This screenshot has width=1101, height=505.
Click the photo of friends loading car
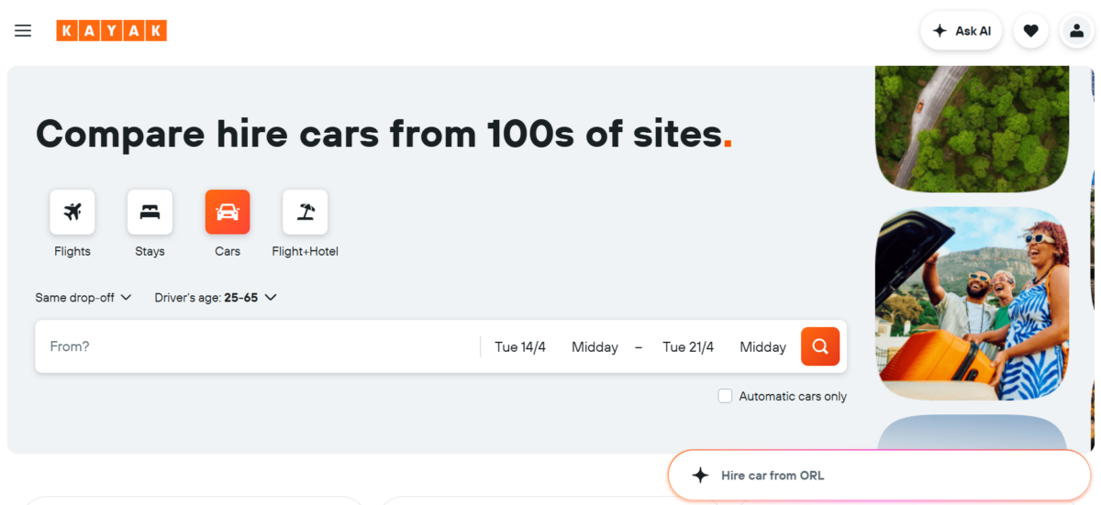(972, 302)
